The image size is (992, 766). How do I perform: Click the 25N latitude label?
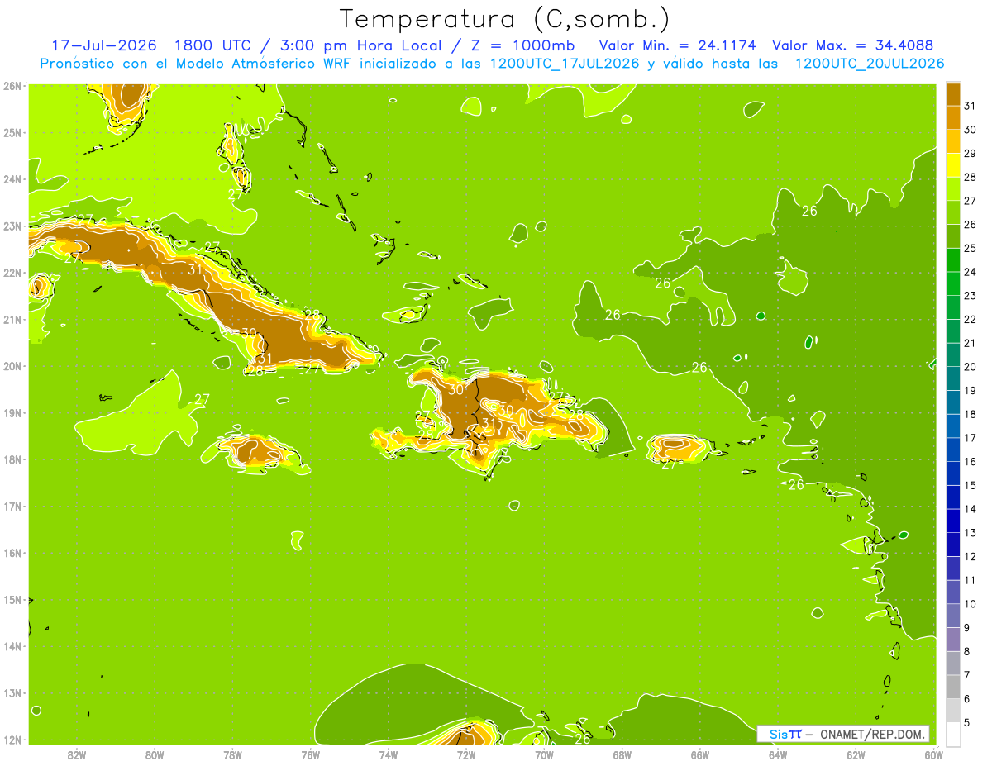[x=13, y=132]
